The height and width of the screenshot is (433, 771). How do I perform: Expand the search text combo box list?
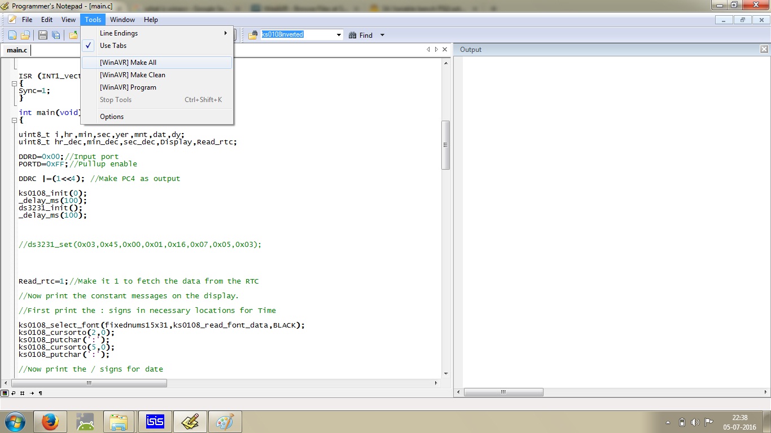(339, 35)
